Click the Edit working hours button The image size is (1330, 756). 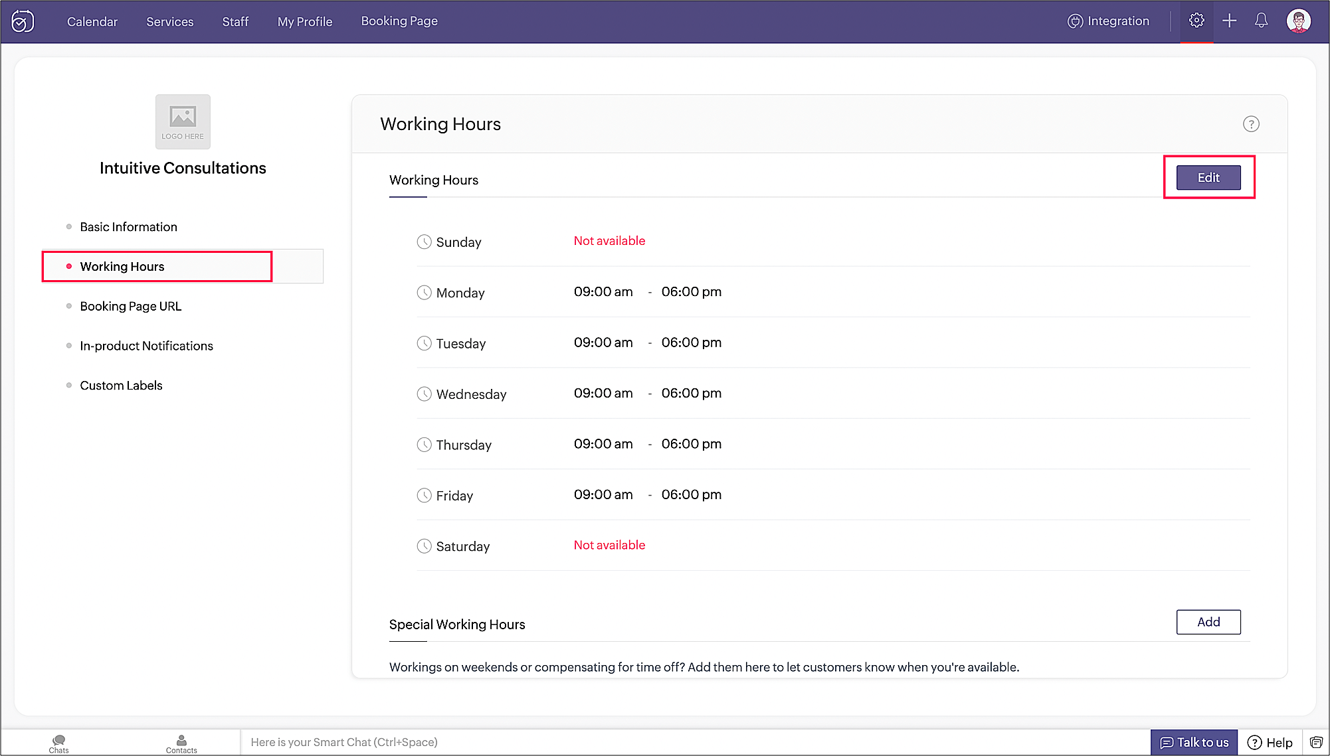tap(1208, 177)
